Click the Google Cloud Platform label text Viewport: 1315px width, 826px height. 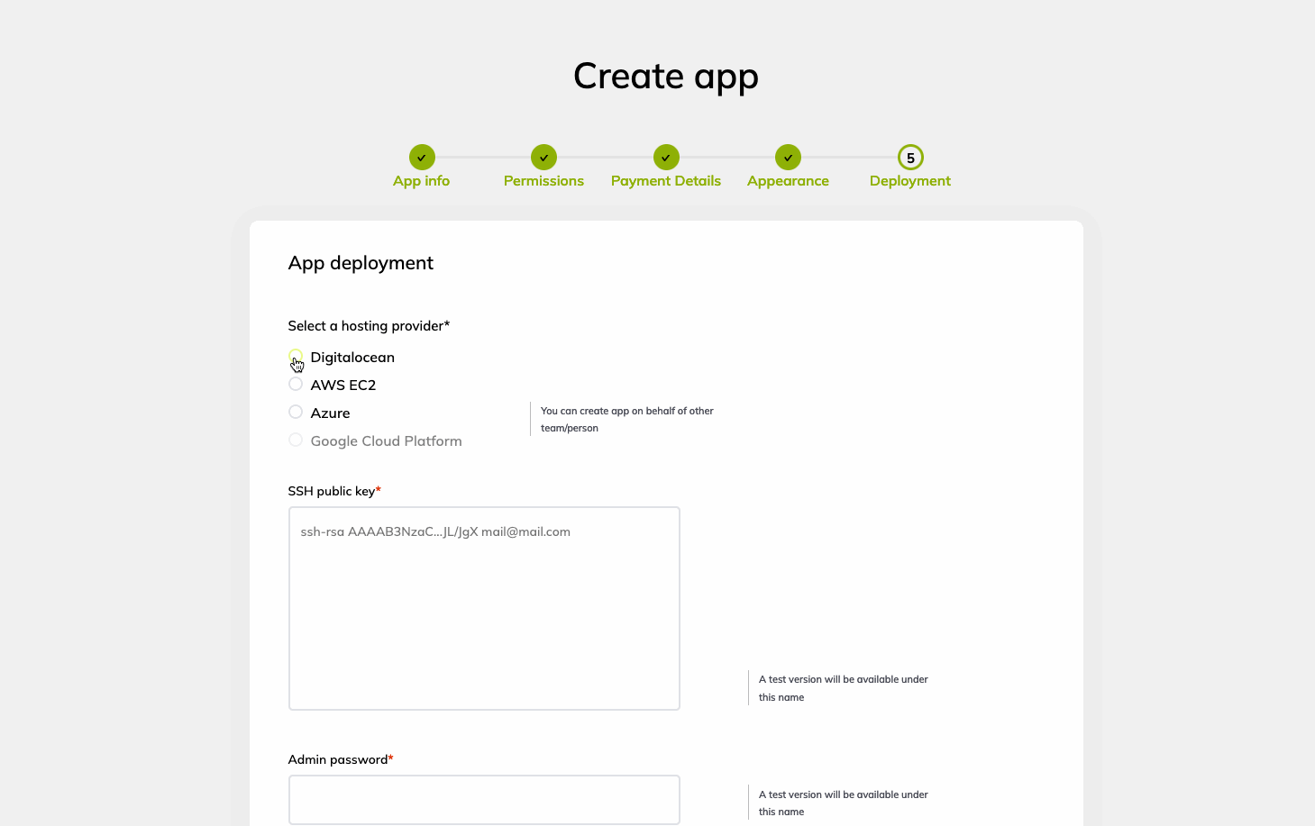386,441
